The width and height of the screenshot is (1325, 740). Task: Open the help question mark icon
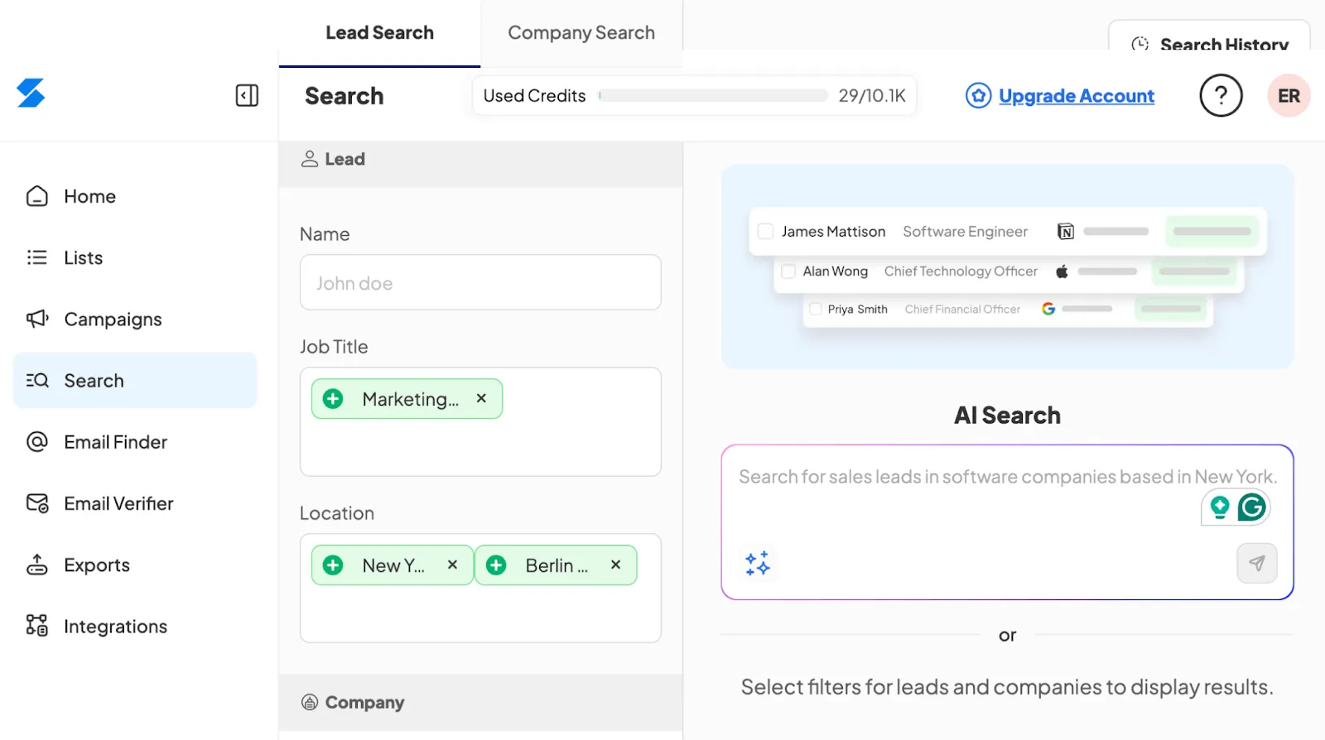(1221, 96)
